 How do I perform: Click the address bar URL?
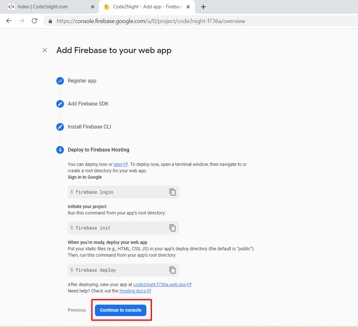click(x=151, y=21)
